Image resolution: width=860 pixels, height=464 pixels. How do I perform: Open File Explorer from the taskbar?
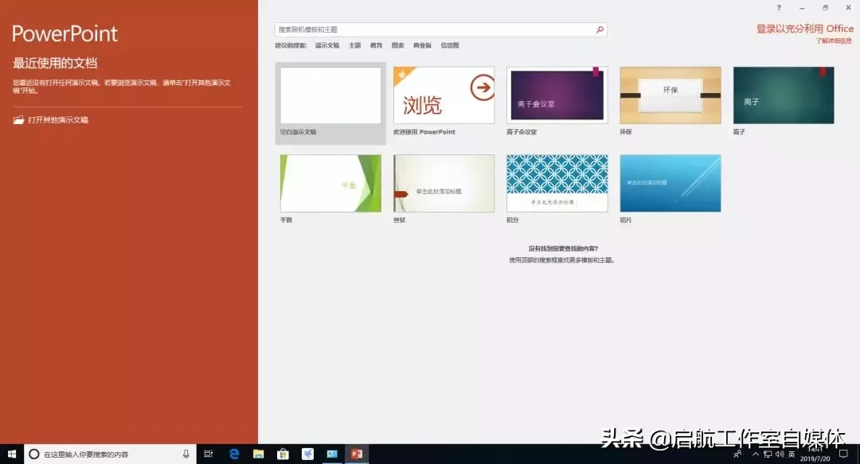(x=257, y=454)
